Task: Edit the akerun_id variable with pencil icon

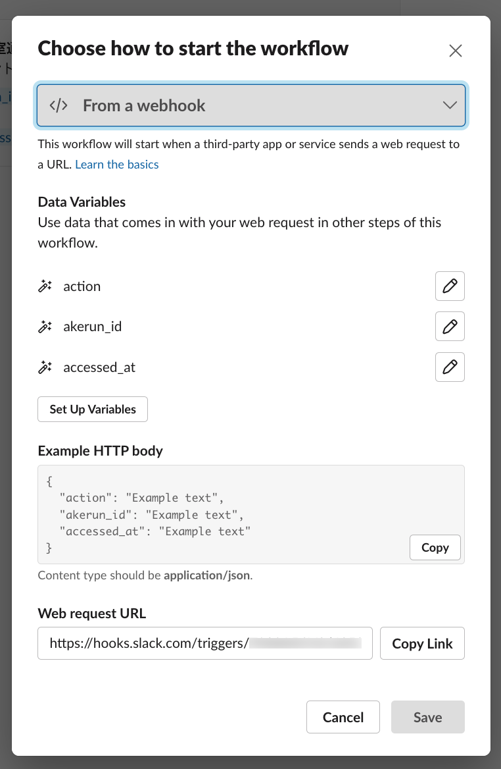Action: tap(450, 327)
